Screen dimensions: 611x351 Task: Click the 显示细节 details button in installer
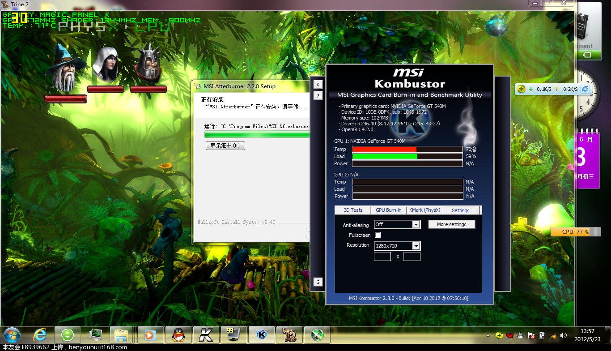(225, 146)
